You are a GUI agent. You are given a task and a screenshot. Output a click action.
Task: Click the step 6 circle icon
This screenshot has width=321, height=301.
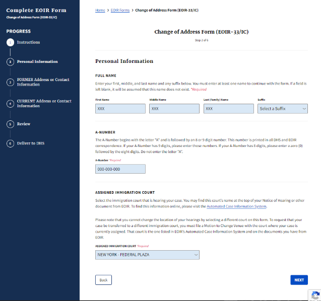[10, 143]
